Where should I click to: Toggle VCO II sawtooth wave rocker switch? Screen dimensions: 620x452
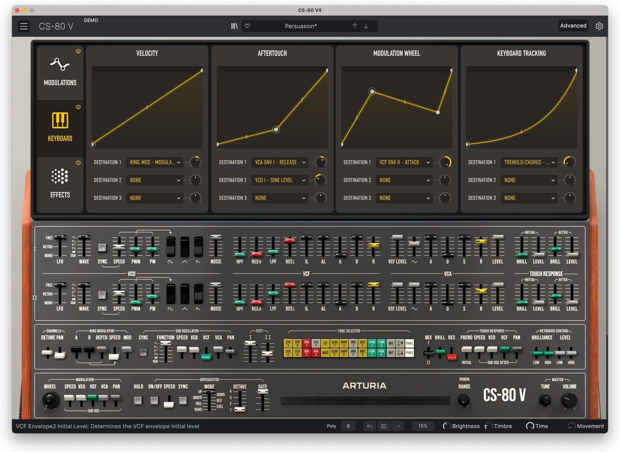[x=198, y=294]
